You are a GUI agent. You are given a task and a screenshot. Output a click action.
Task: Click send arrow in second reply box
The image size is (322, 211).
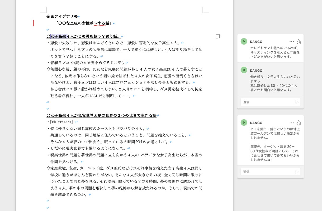tap(297, 172)
